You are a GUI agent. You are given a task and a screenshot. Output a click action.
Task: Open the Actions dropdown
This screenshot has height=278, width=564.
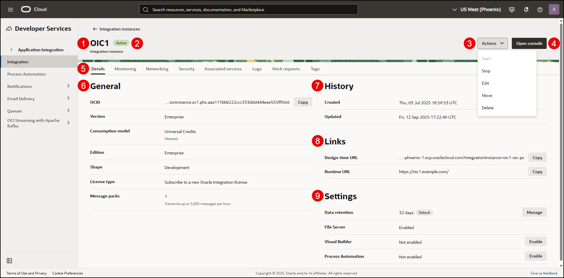point(492,43)
